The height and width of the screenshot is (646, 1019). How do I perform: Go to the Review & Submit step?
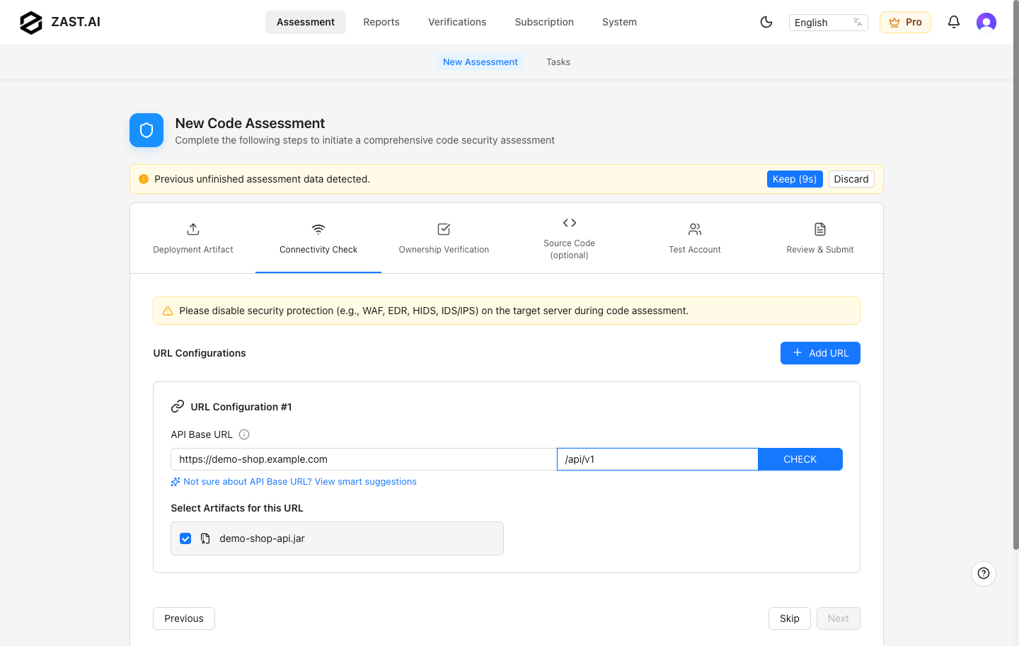[820, 238]
